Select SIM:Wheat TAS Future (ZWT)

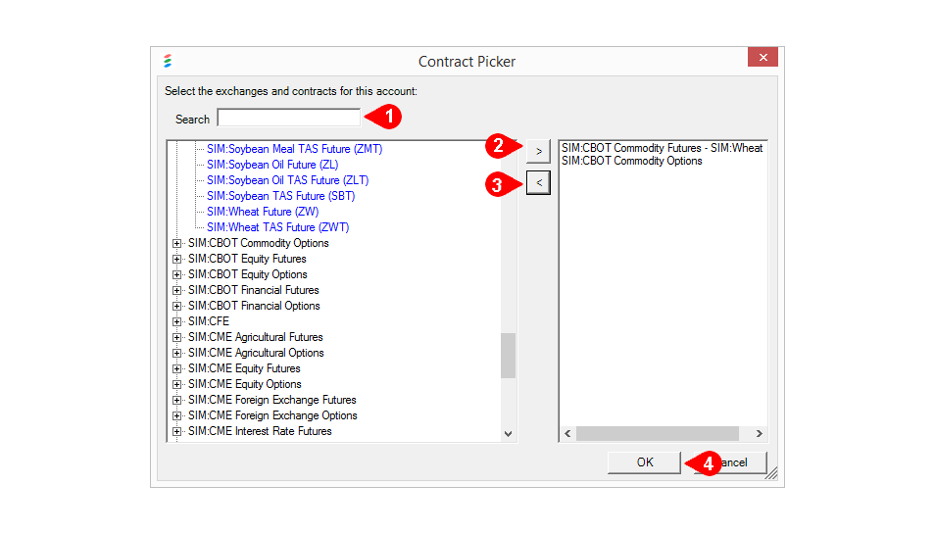click(x=277, y=227)
